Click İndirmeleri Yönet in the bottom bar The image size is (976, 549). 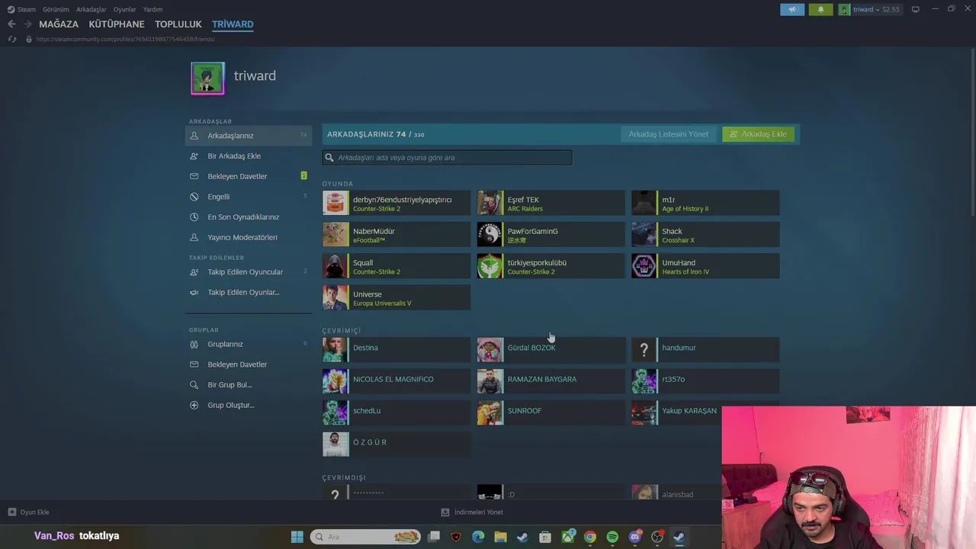tap(472, 512)
